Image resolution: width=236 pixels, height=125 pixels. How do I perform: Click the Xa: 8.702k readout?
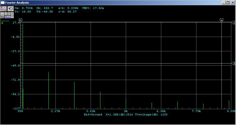(24, 8)
